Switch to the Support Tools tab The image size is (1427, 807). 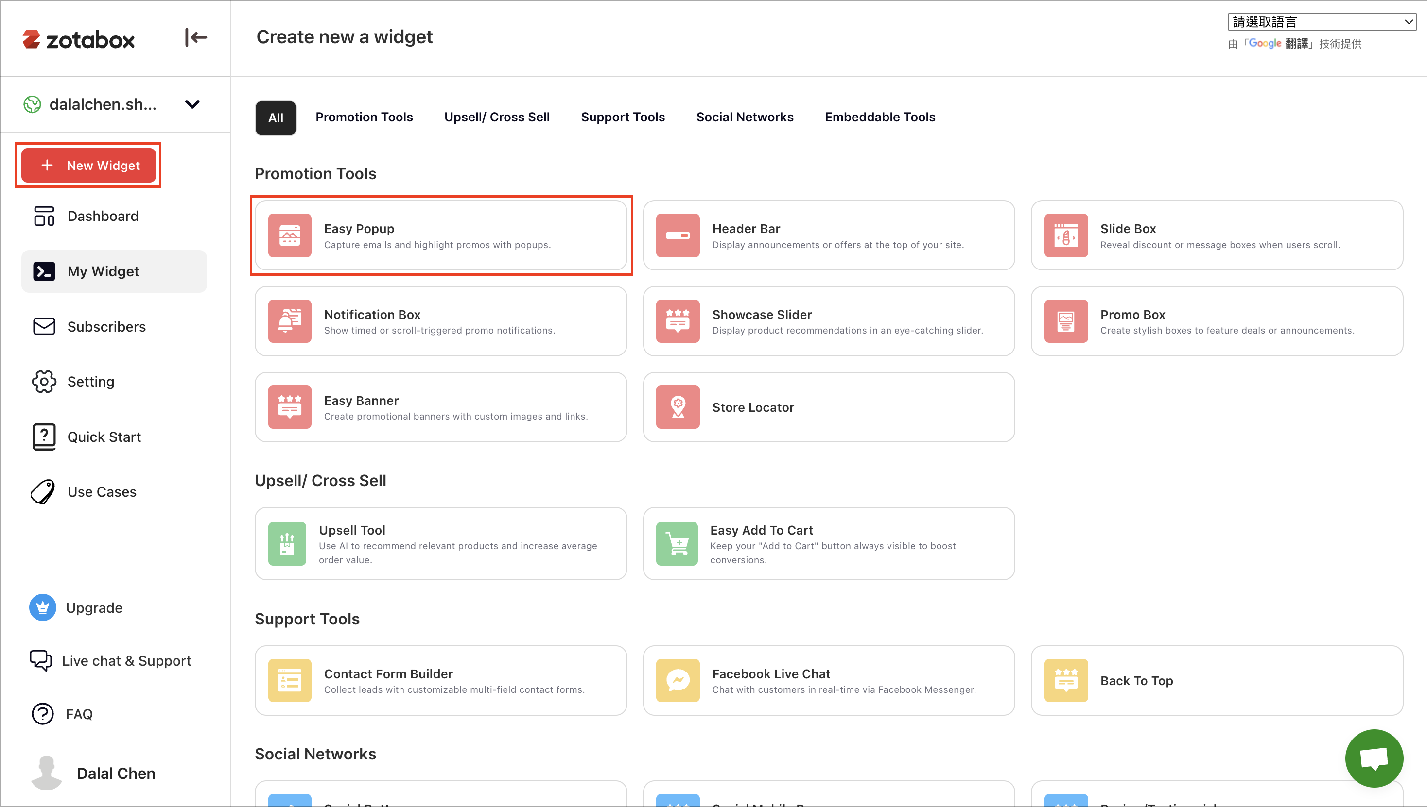(623, 117)
